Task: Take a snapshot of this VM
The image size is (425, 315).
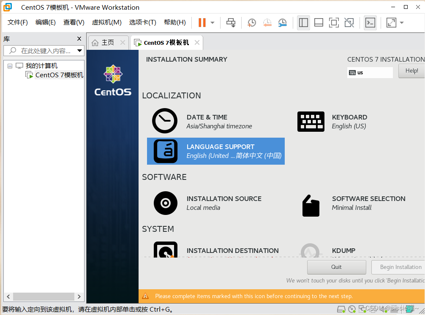Action: pyautogui.click(x=251, y=22)
